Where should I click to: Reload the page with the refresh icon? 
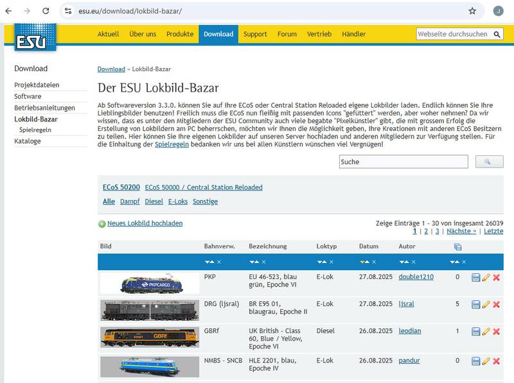tap(46, 11)
